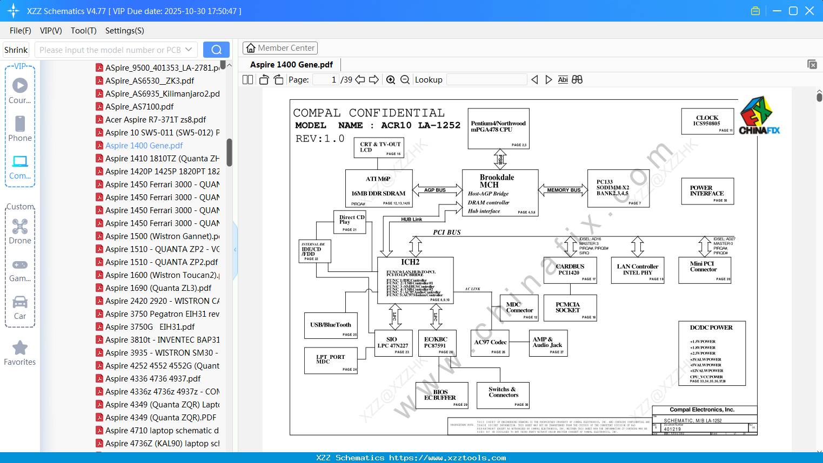Open the Tool(T) menu
This screenshot has width=823, height=463.
pos(84,31)
